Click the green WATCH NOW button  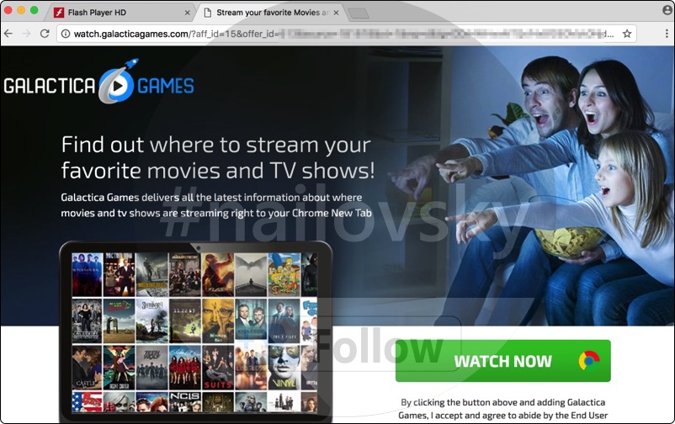502,361
